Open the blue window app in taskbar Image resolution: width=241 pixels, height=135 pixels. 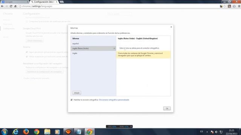[79, 132]
